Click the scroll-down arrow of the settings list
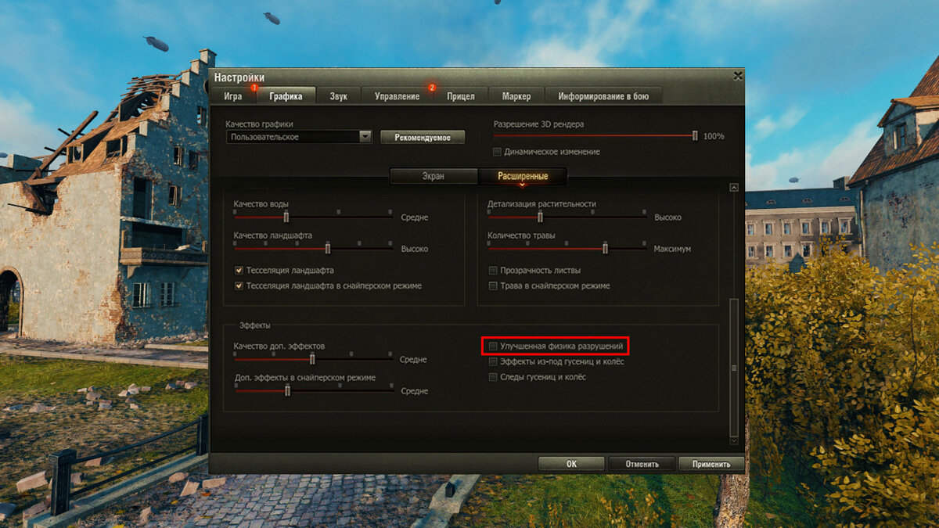939x528 pixels. pos(734,441)
